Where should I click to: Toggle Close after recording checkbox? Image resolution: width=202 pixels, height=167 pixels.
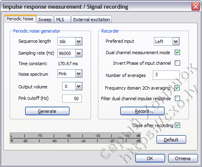pos(177,125)
